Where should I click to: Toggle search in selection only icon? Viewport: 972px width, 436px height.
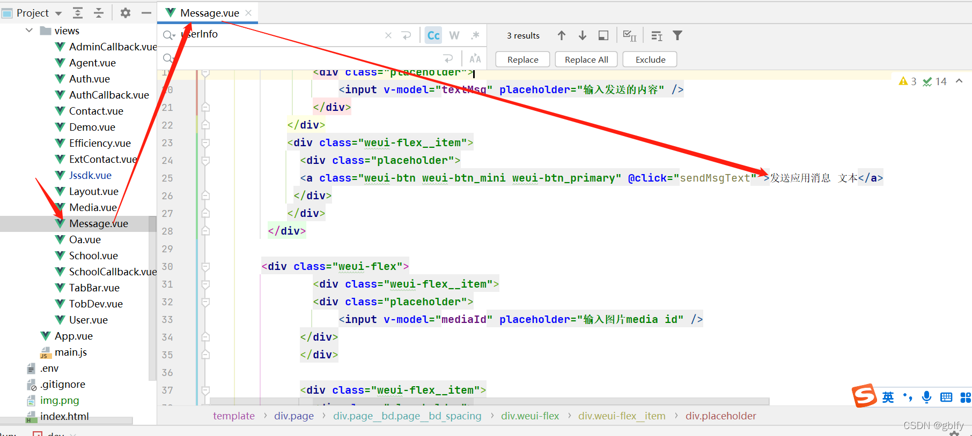[603, 35]
